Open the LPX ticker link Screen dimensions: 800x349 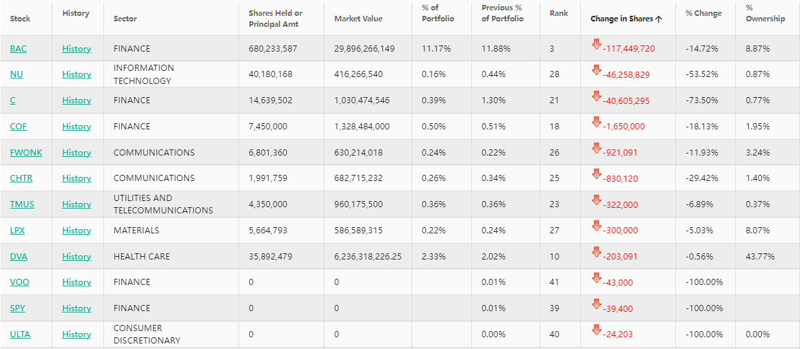[18, 231]
